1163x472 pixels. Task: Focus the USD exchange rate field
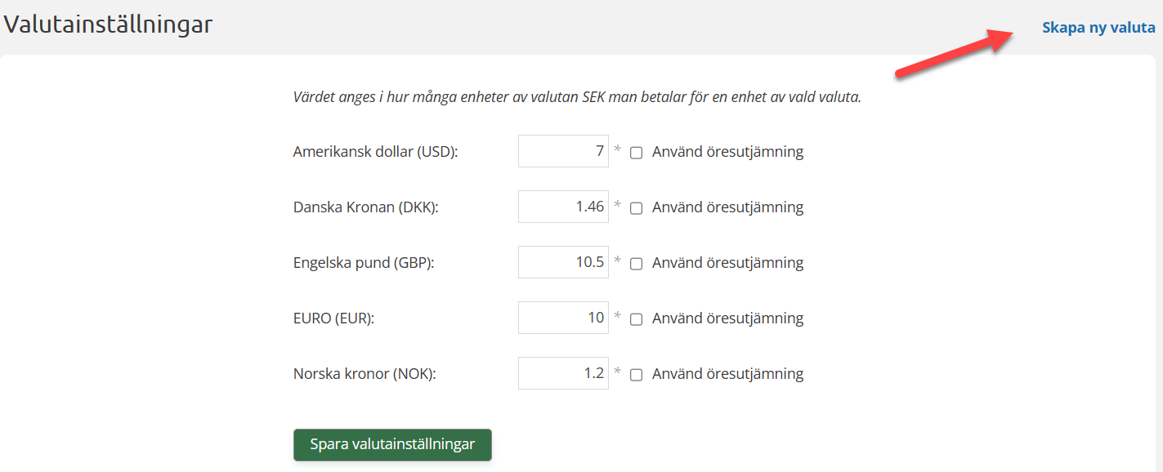tap(563, 151)
